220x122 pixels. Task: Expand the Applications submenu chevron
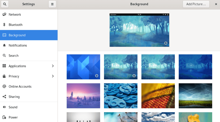pyautogui.click(x=53, y=66)
